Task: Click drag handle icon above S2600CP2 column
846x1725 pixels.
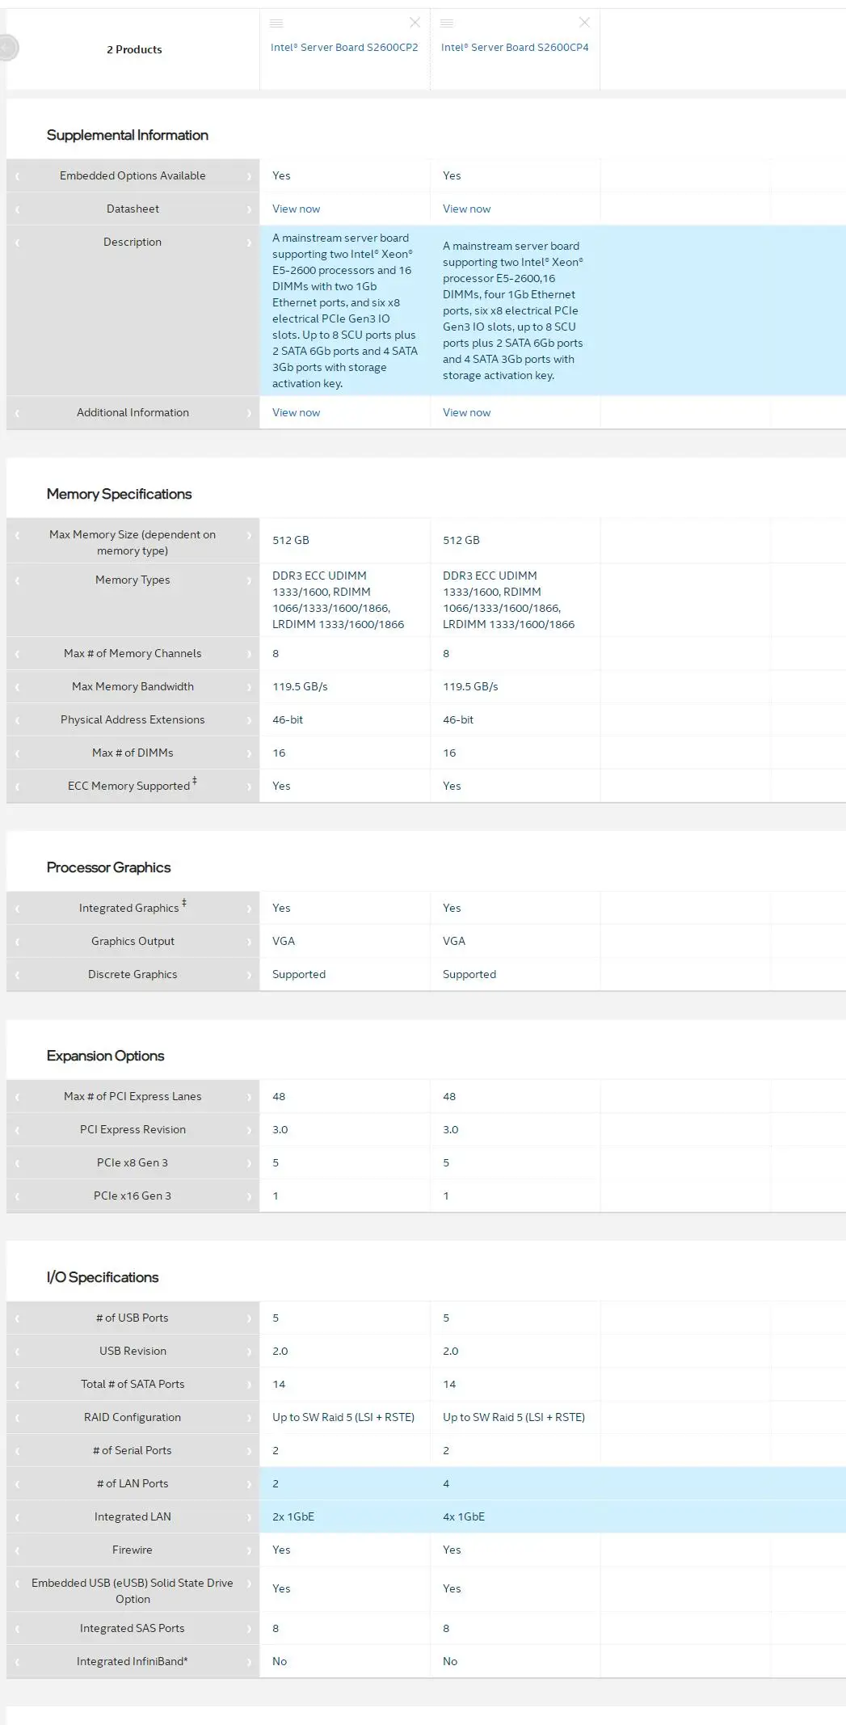Action: coord(276,23)
